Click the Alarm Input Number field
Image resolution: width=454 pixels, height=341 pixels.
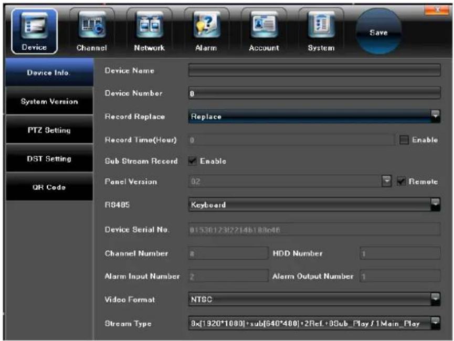(228, 276)
